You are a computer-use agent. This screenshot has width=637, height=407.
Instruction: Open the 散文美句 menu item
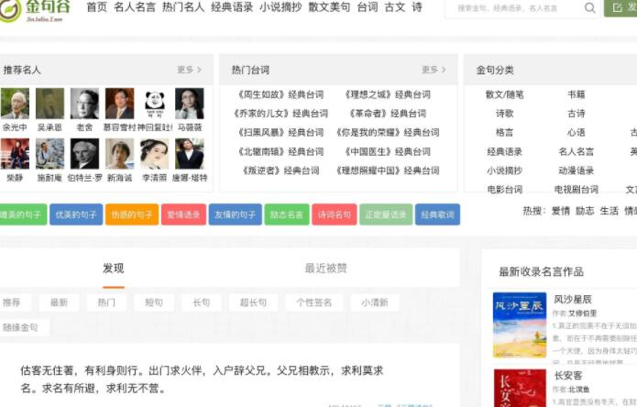(329, 7)
